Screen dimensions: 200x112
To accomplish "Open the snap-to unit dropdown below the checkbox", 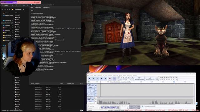I will point(94,108).
